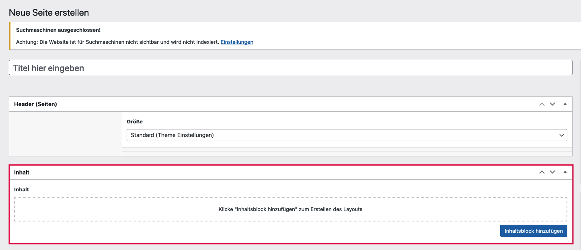
Task: Select the 'Suchmaschinen ausgeschlossen!' warning heading
Action: coord(58,30)
